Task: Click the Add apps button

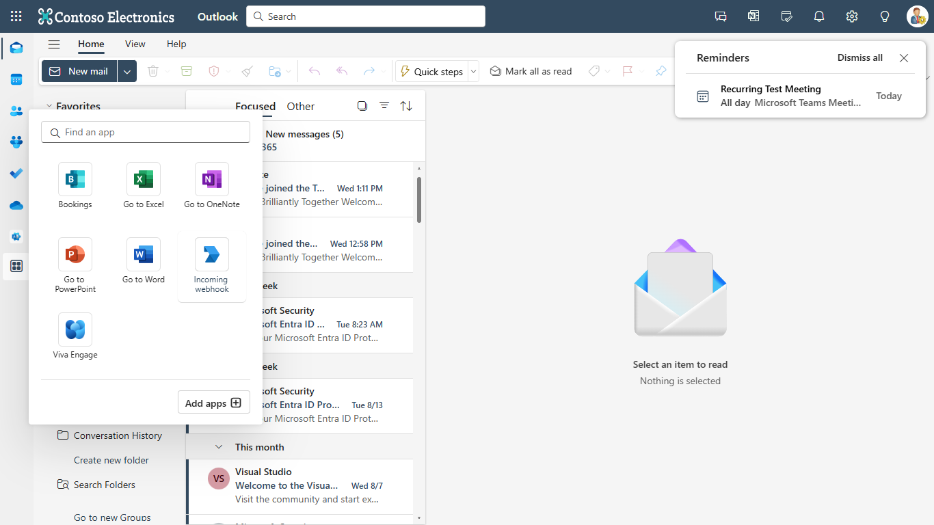Action: (213, 403)
